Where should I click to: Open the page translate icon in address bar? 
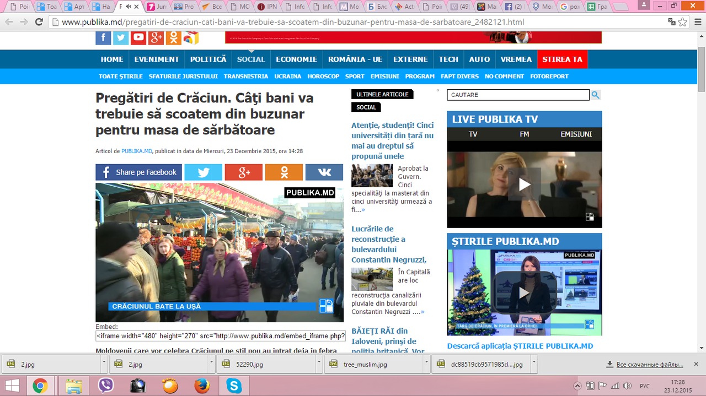(x=672, y=22)
